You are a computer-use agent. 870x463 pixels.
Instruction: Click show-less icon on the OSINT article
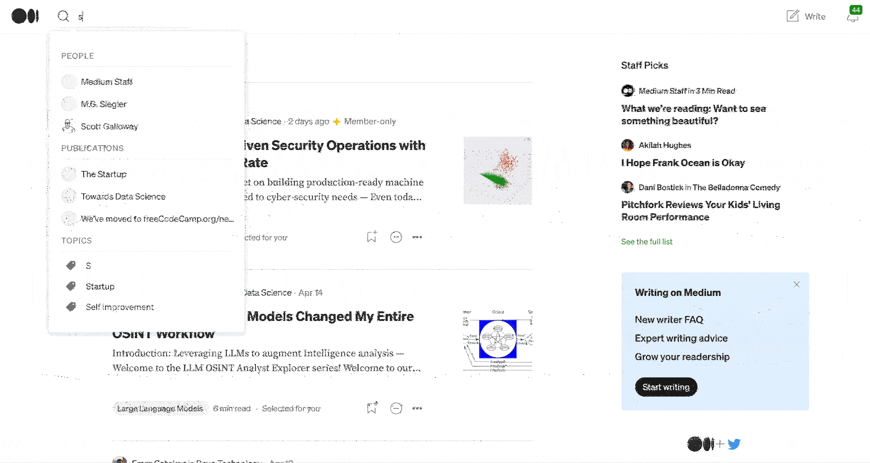(x=396, y=408)
